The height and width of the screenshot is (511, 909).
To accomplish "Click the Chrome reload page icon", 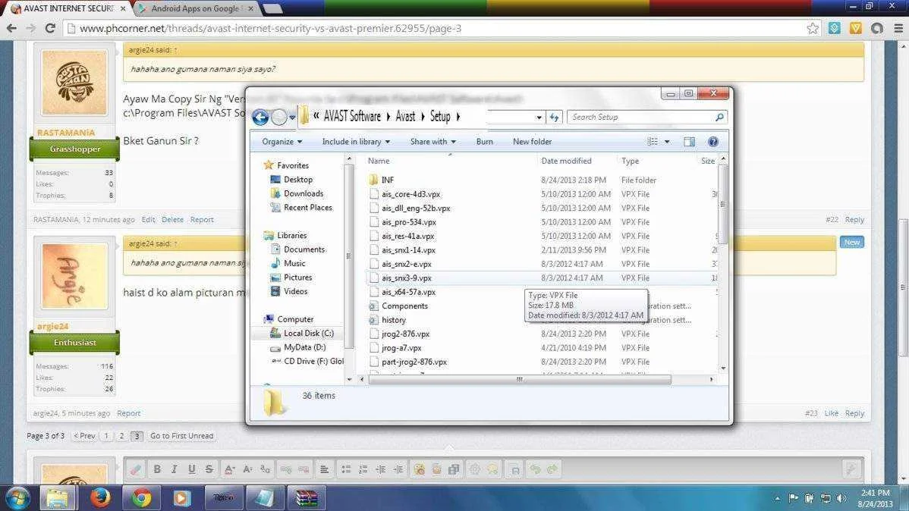I will pyautogui.click(x=50, y=28).
